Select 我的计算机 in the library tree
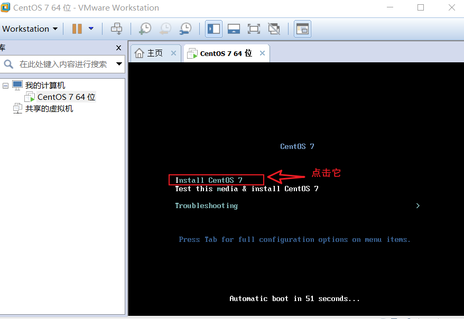This screenshot has height=319, width=464. [45, 86]
